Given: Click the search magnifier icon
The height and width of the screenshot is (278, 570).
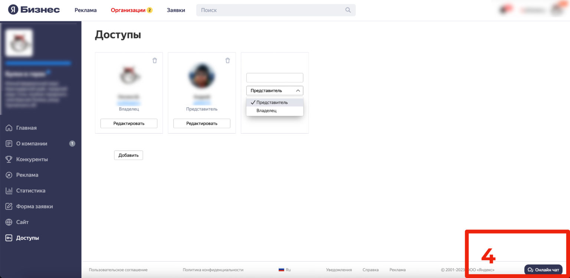Looking at the screenshot, I should [x=348, y=10].
